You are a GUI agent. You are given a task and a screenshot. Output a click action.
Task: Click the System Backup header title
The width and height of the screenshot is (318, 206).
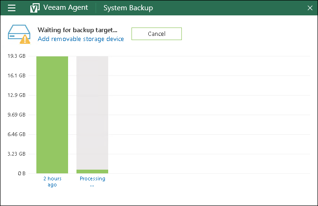coord(128,8)
